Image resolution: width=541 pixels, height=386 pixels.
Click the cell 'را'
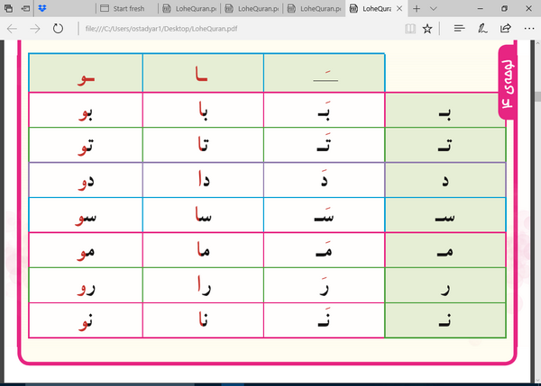click(x=203, y=285)
